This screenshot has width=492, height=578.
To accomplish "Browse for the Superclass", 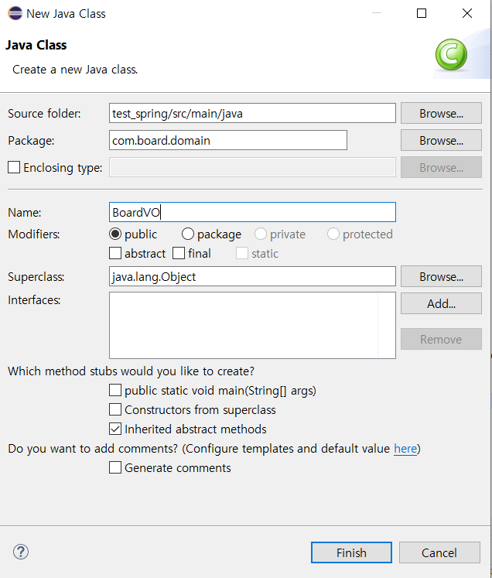I will (x=441, y=276).
